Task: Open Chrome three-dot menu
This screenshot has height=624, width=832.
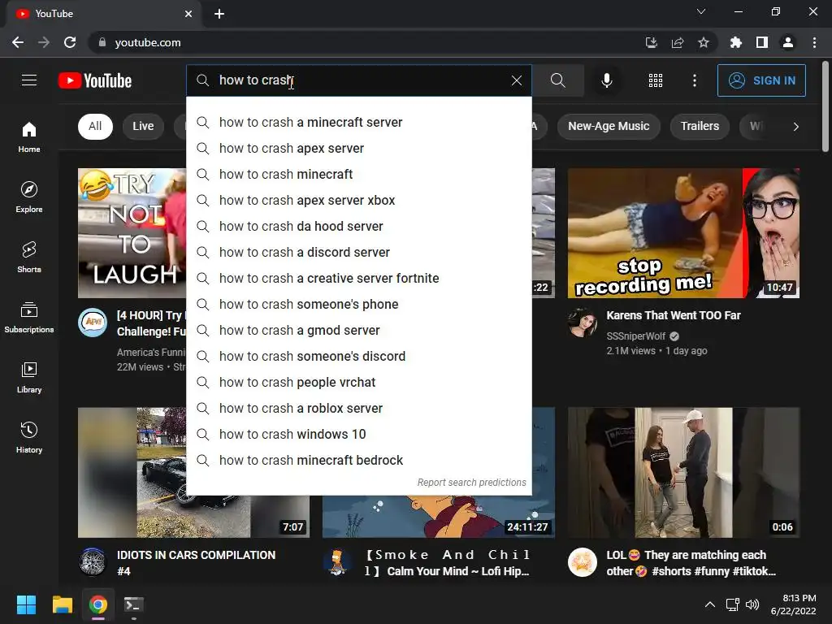Action: coord(814,42)
